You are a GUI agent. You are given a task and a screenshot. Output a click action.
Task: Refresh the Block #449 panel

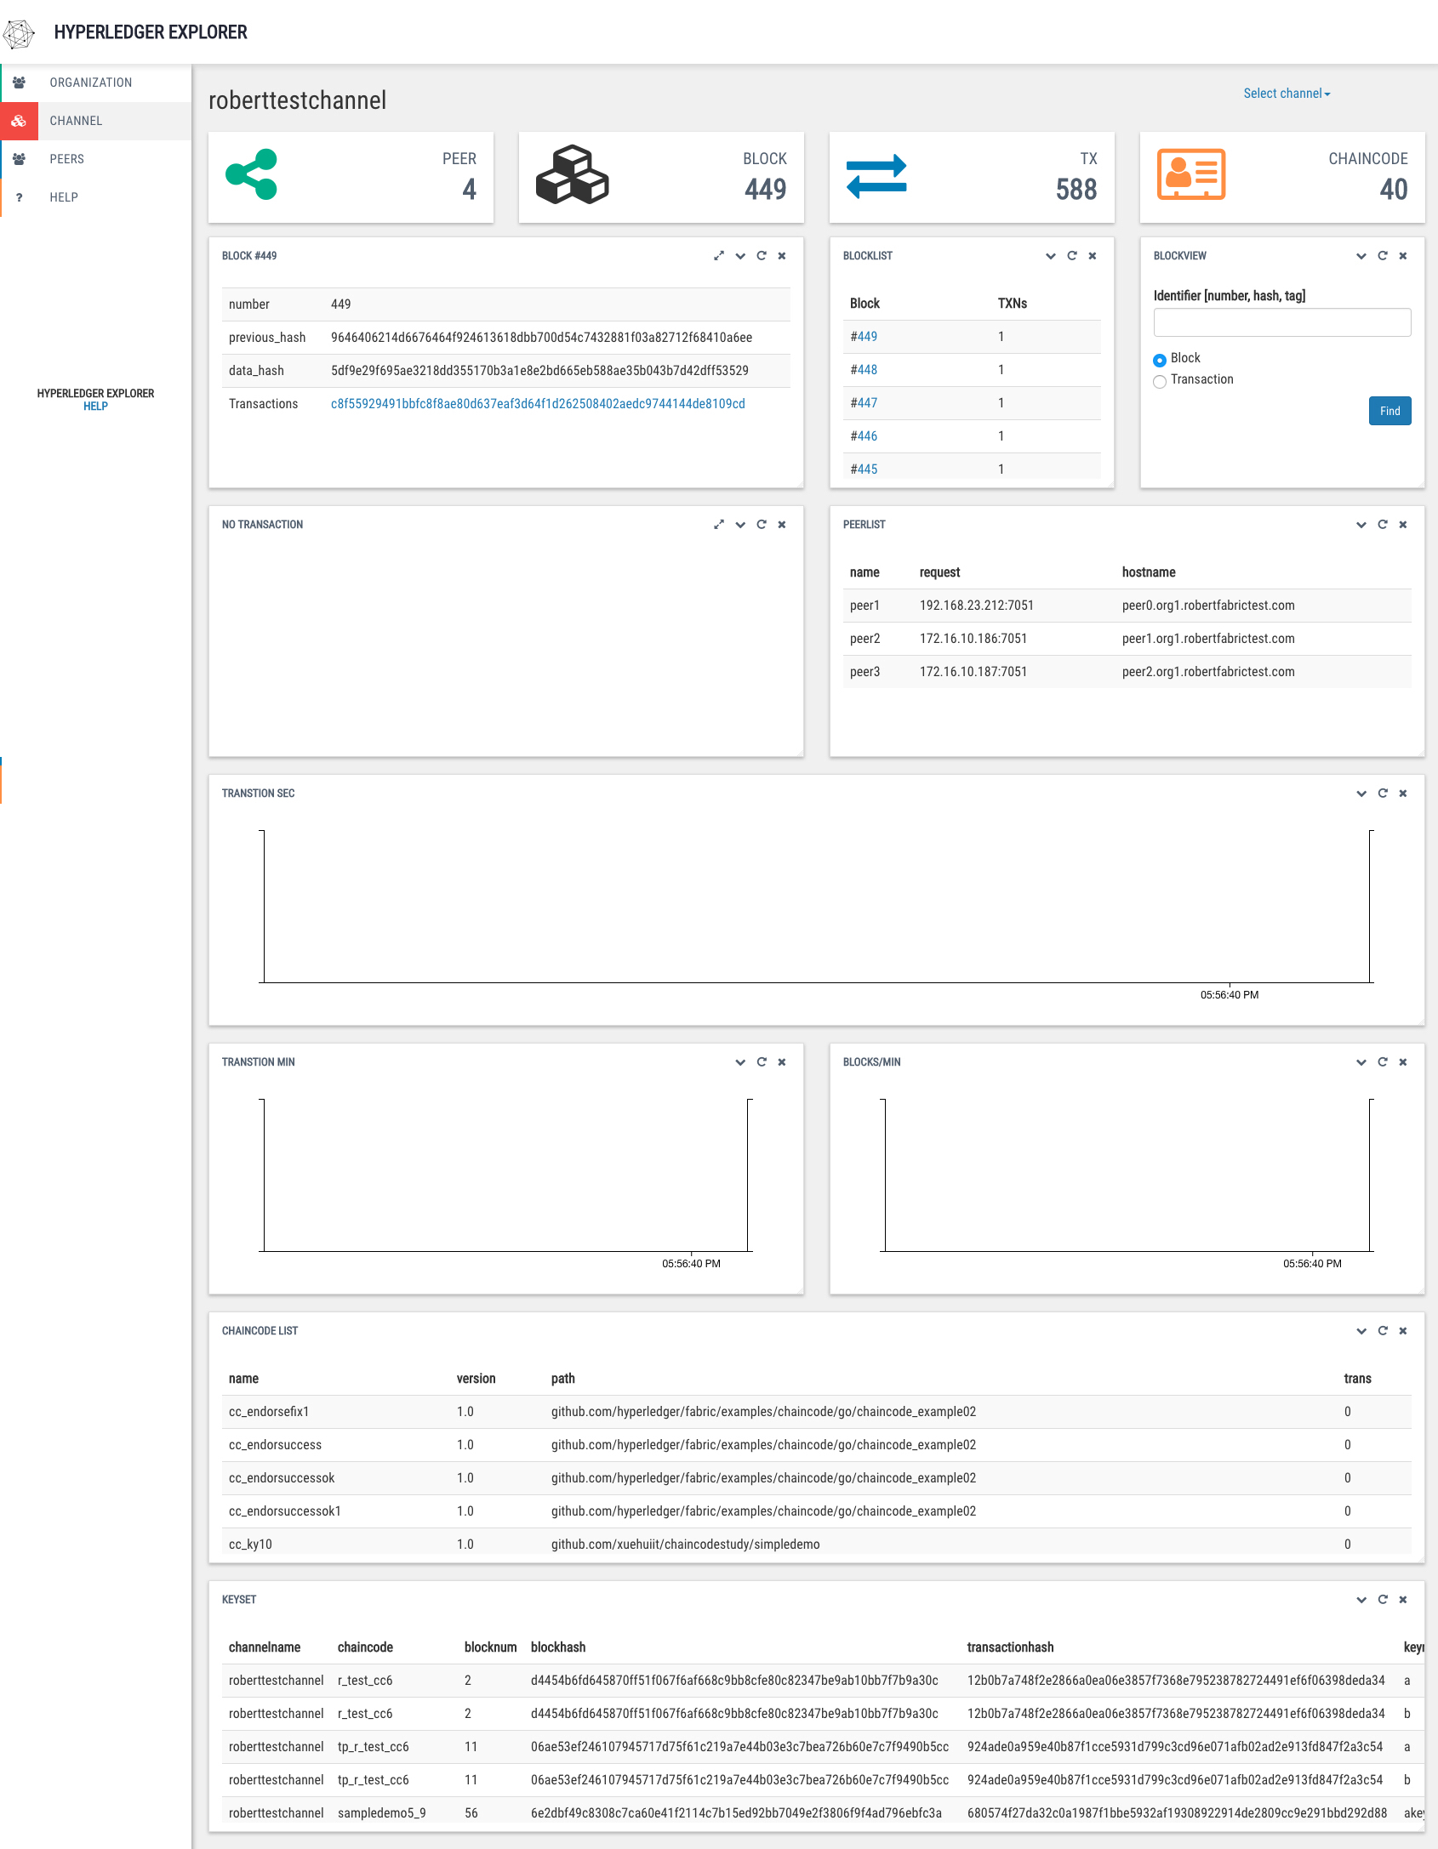762,256
